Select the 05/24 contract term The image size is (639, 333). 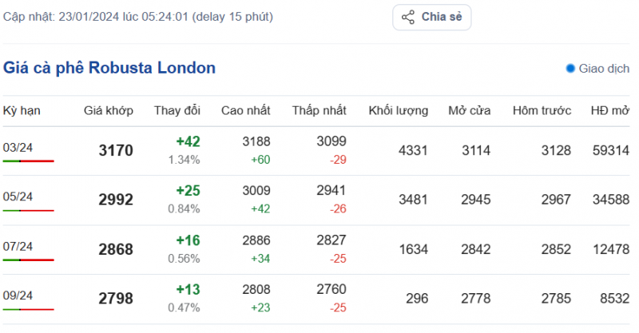pyautogui.click(x=18, y=196)
